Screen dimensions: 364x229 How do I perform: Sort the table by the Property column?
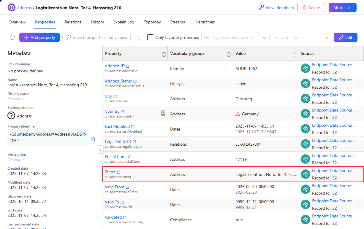pyautogui.click(x=164, y=54)
